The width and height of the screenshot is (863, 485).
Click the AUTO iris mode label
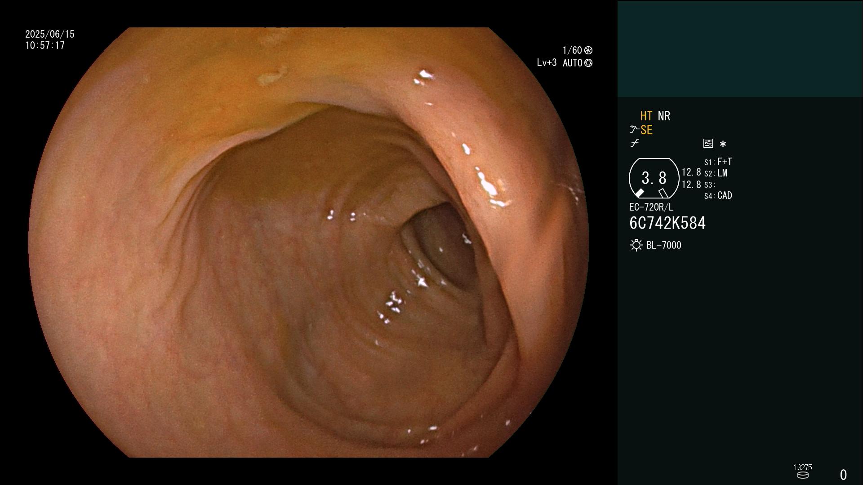click(x=573, y=63)
